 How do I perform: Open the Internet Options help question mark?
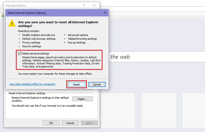pyautogui.click(x=84, y=5)
